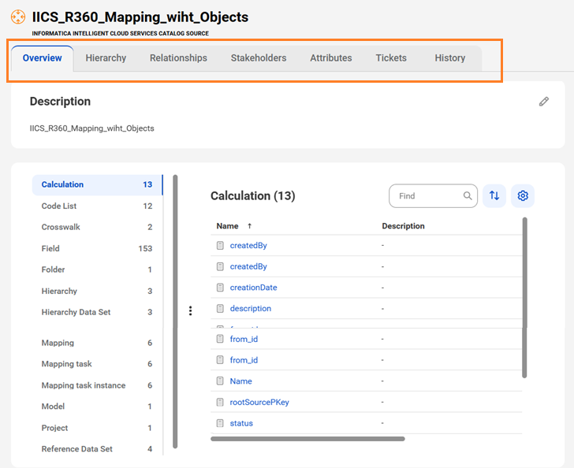Screen dimensions: 574x468
Task: Switch to the Overview tab
Action: [42, 58]
